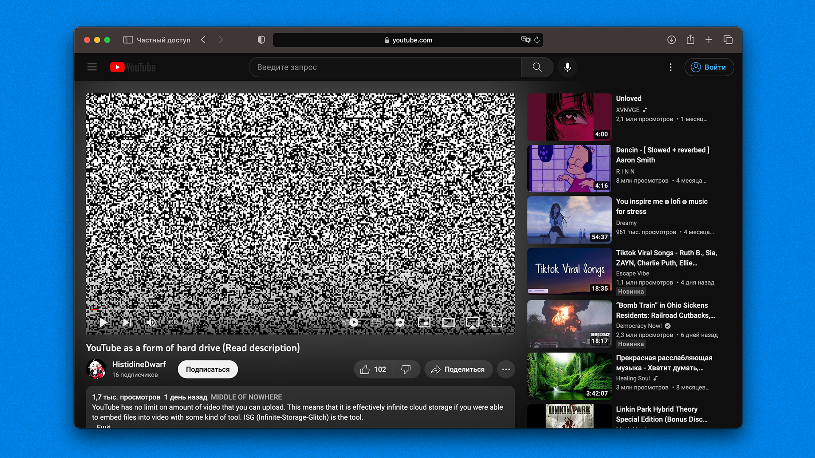Open a new Safari tab
Screen dimensions: 815x458
point(709,39)
